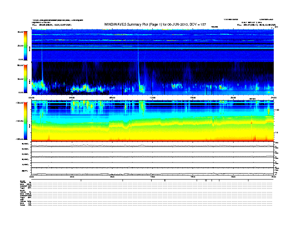Select the RAD1 spectrogram color scale bar
The height and width of the screenshot is (227, 295).
25,79
